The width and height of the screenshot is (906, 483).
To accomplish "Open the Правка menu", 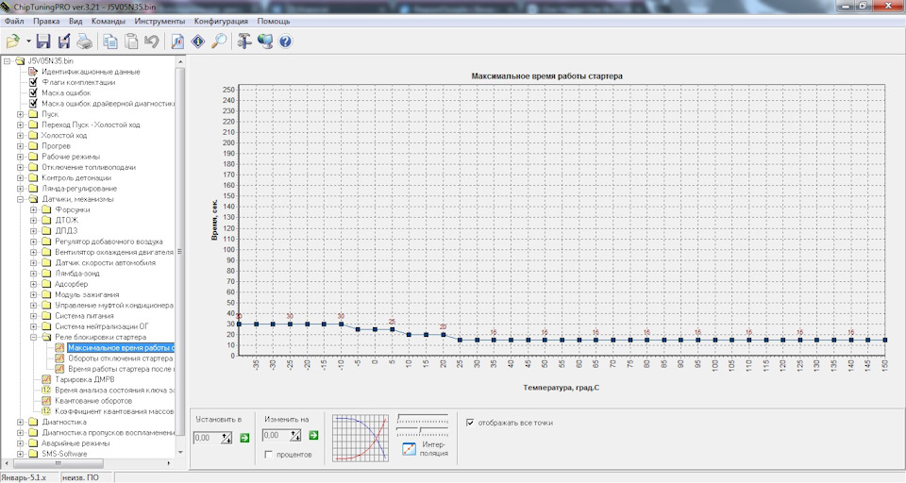I will click(x=46, y=22).
